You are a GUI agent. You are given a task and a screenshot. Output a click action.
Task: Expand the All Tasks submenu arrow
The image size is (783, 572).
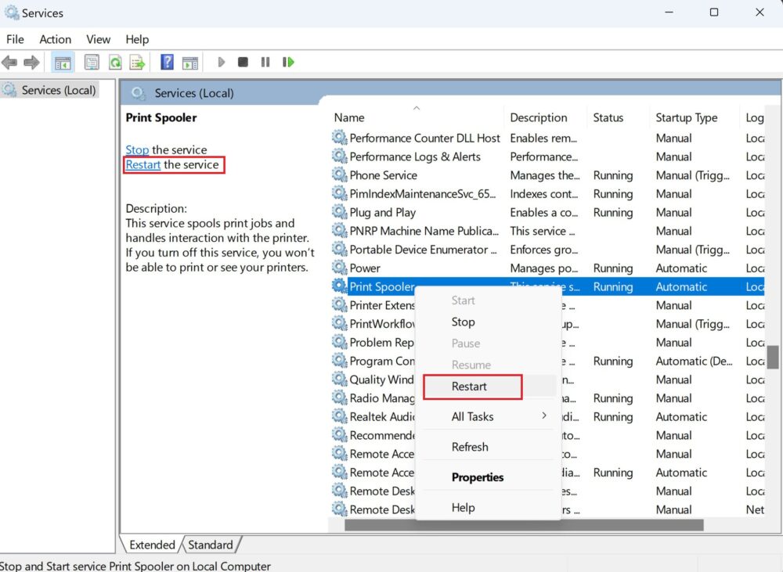tap(543, 416)
